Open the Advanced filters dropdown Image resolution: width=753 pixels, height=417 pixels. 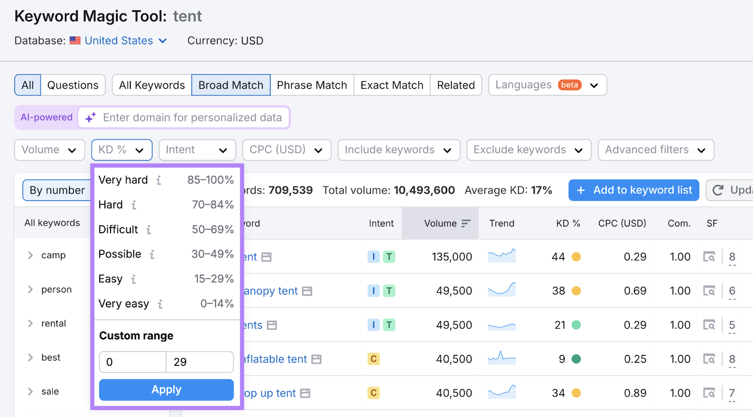[x=656, y=150]
